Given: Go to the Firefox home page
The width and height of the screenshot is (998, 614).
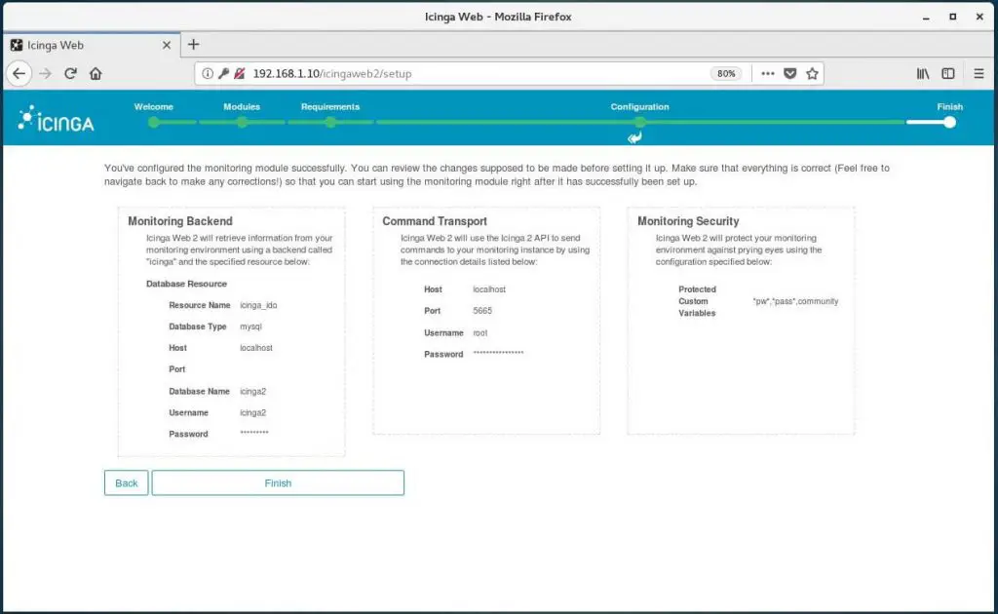Looking at the screenshot, I should (x=96, y=74).
